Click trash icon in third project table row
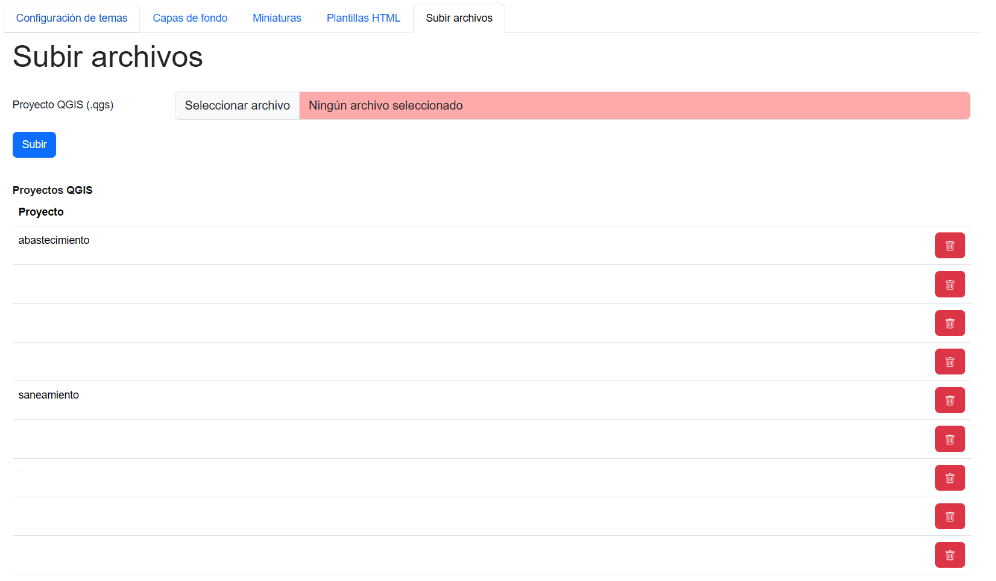Viewport: 996px width, 581px height. tap(950, 323)
